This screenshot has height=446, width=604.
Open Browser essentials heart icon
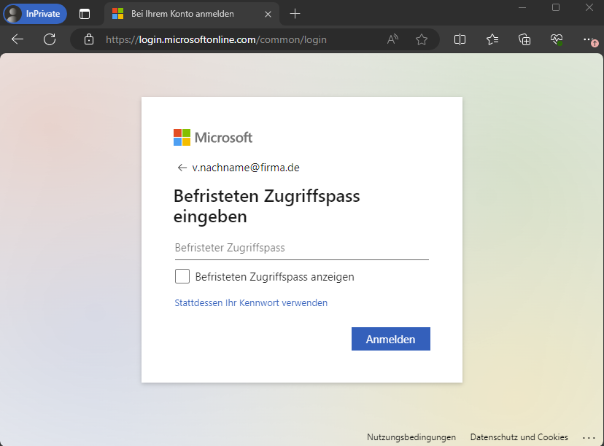click(557, 39)
